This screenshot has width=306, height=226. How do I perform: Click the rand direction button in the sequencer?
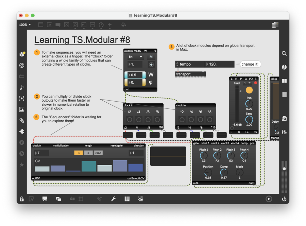(x=98, y=153)
